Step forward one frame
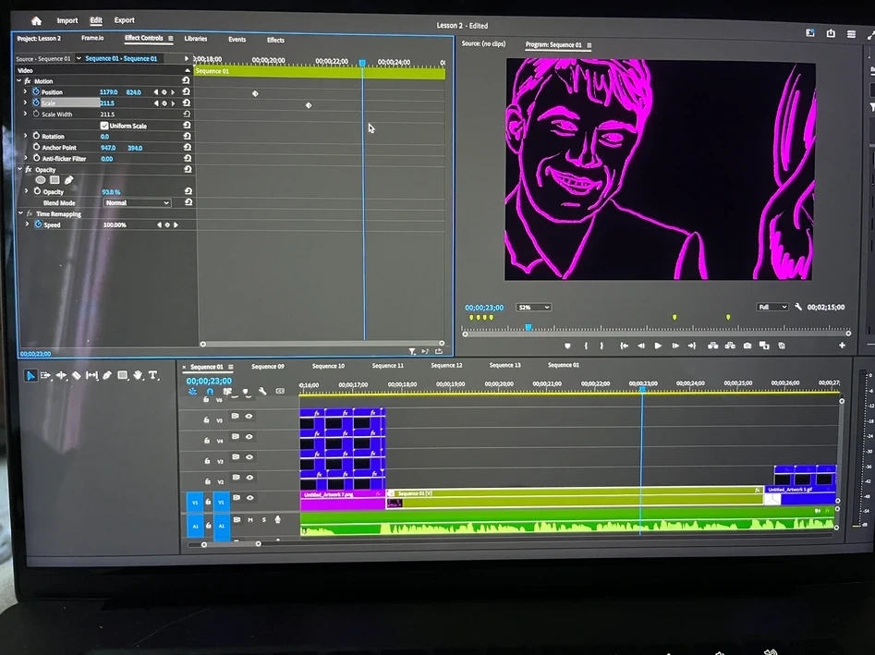Image resolution: width=875 pixels, height=655 pixels. click(675, 346)
